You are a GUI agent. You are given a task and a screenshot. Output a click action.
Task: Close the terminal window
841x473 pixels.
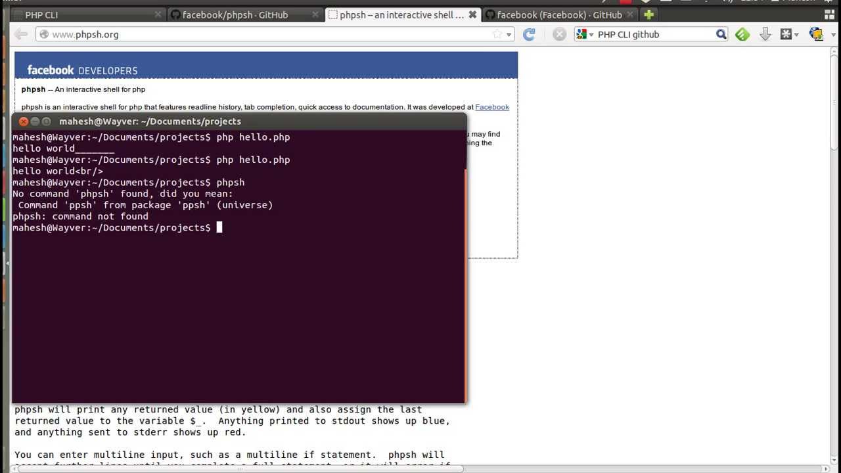pos(24,122)
